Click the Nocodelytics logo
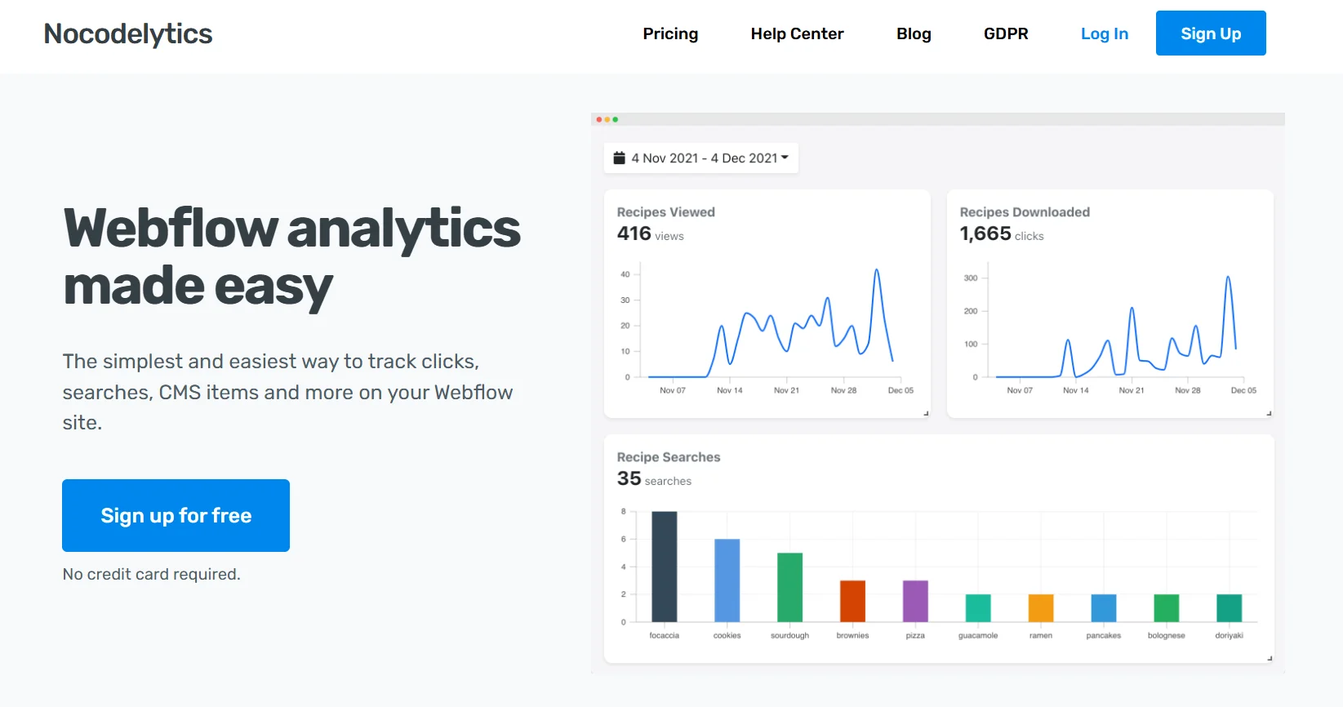The width and height of the screenshot is (1343, 707). pos(127,33)
